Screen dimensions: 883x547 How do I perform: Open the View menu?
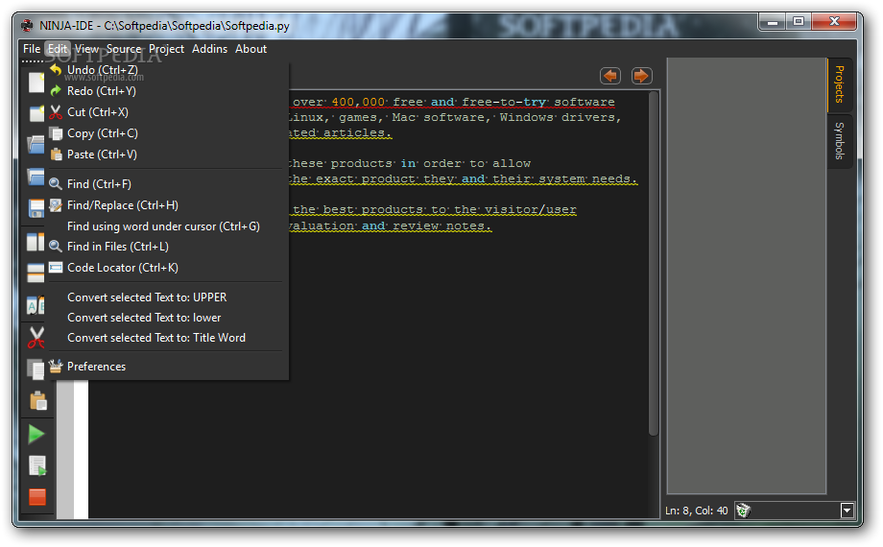(86, 49)
